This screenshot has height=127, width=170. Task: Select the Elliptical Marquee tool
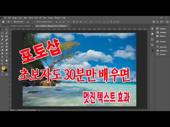tap(7, 30)
